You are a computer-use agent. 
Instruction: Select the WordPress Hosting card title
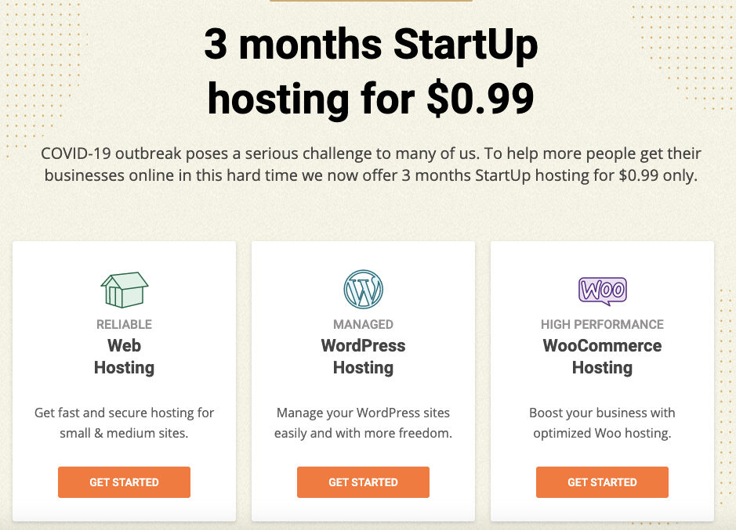(364, 356)
